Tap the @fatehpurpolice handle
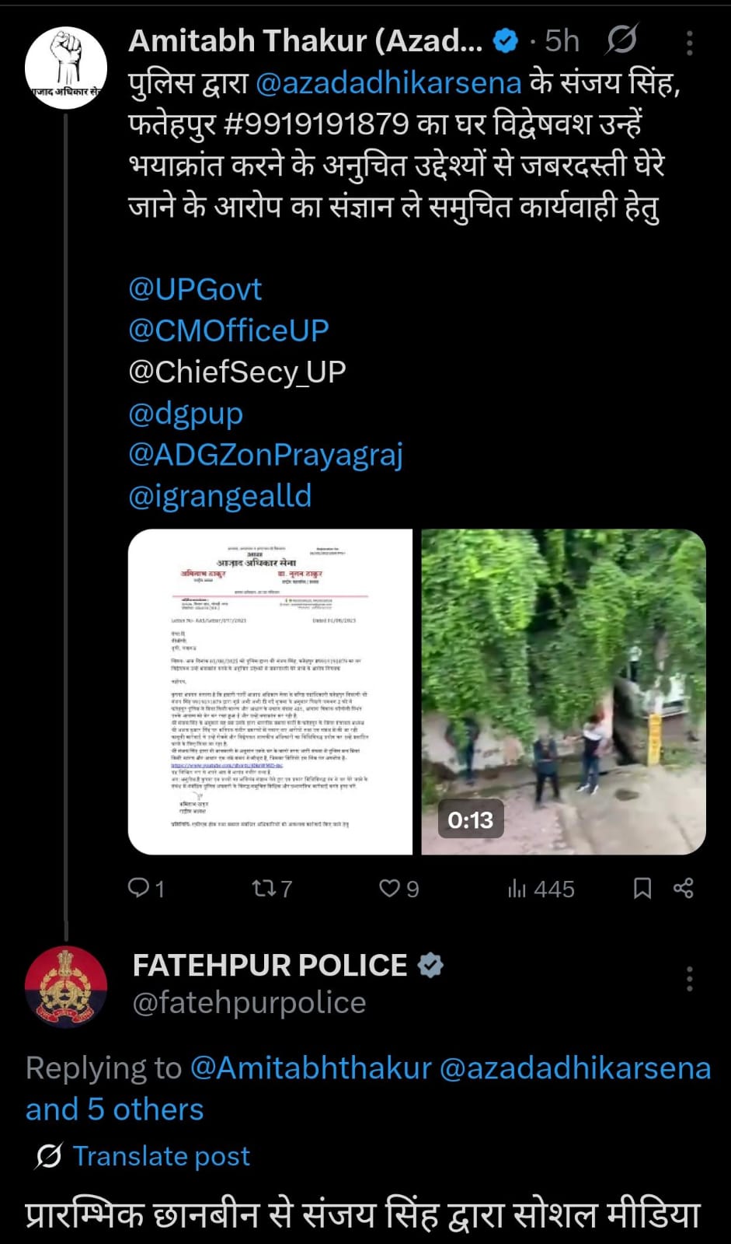The image size is (731, 1244). tap(249, 1003)
